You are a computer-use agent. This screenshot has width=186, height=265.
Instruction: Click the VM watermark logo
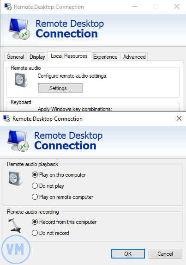16,249
